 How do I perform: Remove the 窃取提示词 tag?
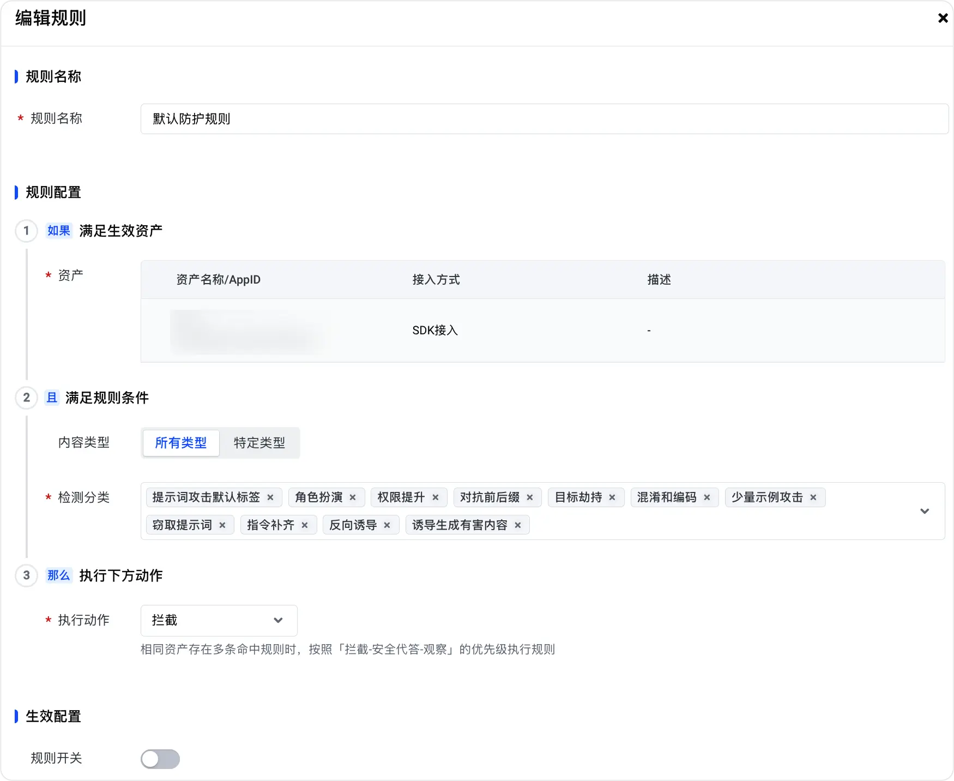click(222, 525)
